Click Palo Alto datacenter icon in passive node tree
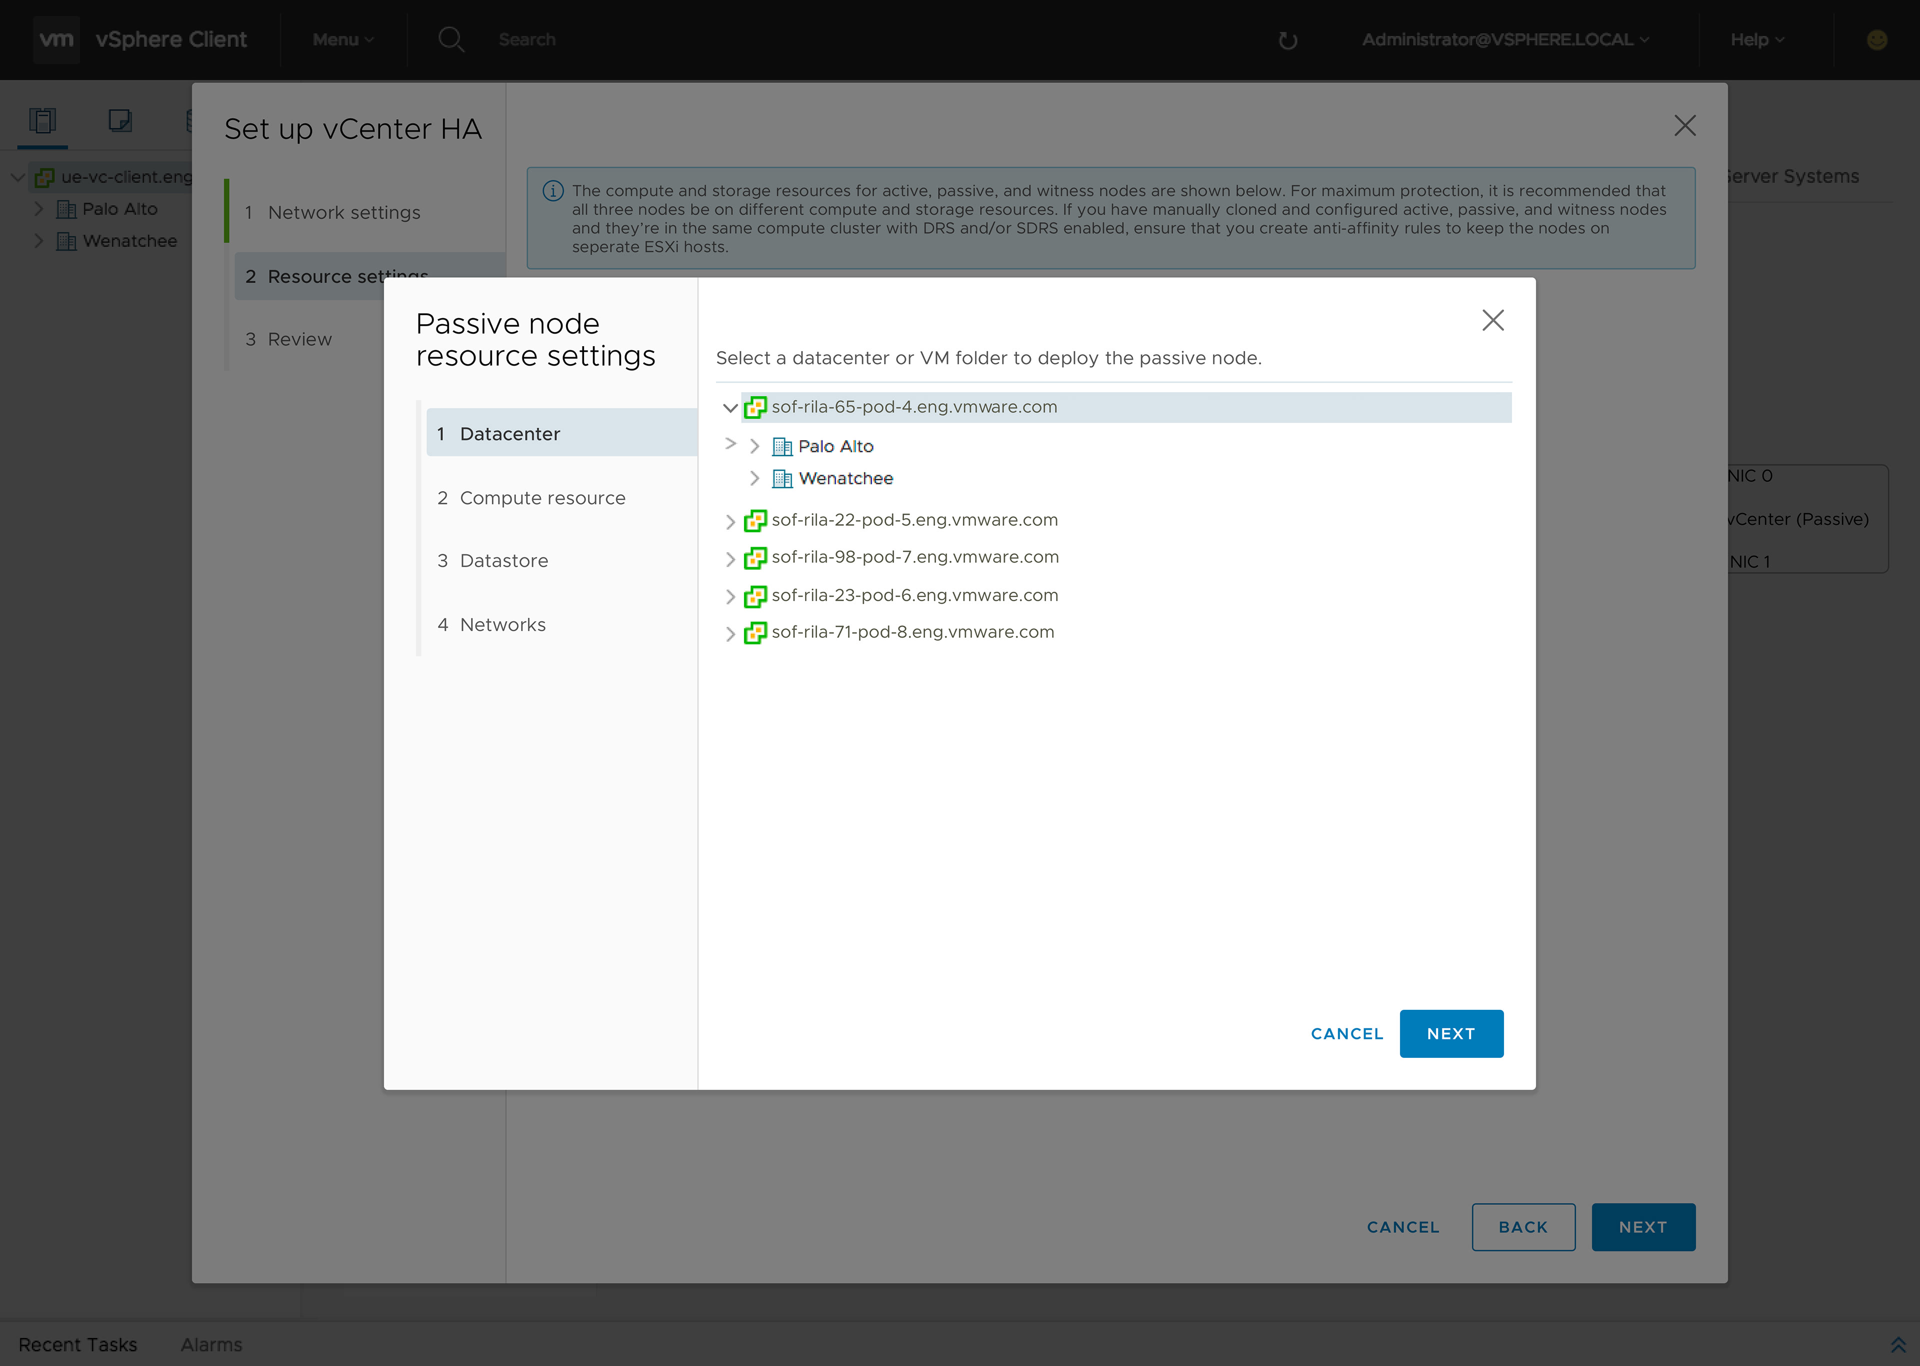Viewport: 1920px width, 1366px height. click(x=782, y=447)
